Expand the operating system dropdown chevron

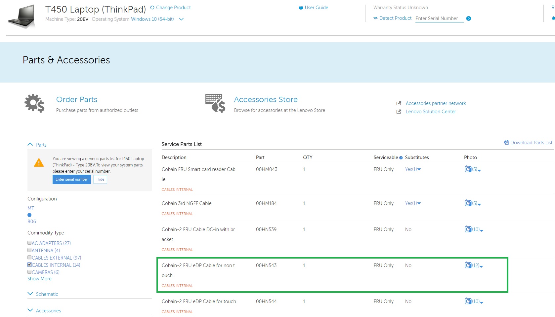[x=181, y=19]
